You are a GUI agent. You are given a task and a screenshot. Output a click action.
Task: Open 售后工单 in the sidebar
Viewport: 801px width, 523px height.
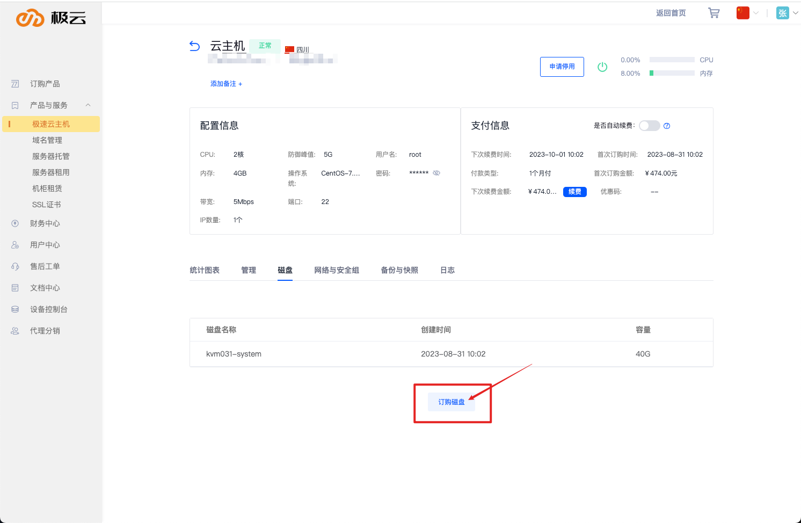click(x=45, y=266)
